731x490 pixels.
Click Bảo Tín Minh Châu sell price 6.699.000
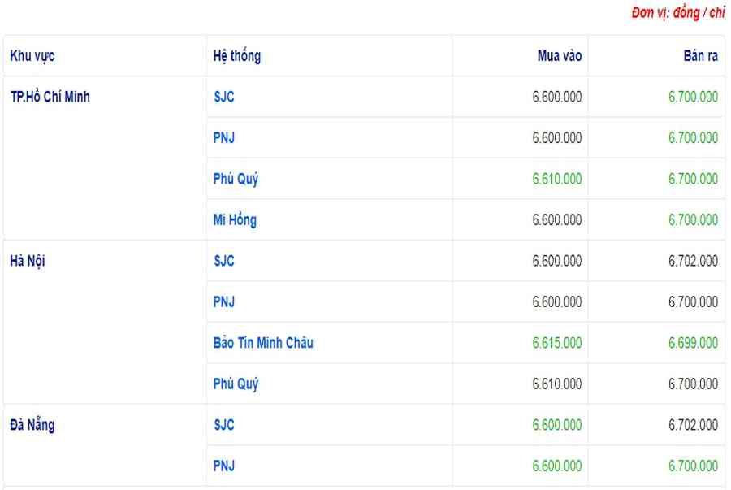[x=694, y=343]
